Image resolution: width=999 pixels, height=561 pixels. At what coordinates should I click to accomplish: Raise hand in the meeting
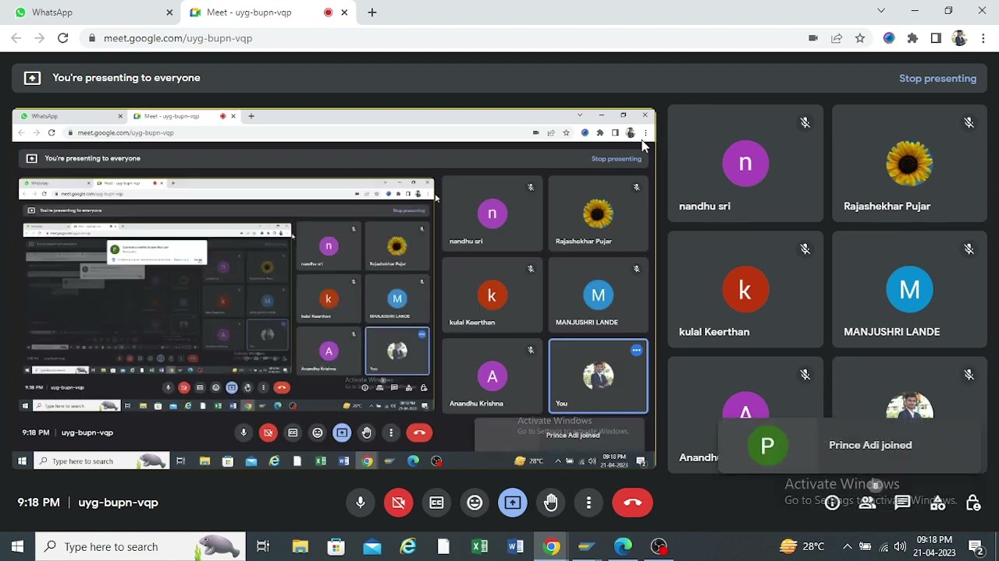(x=551, y=503)
